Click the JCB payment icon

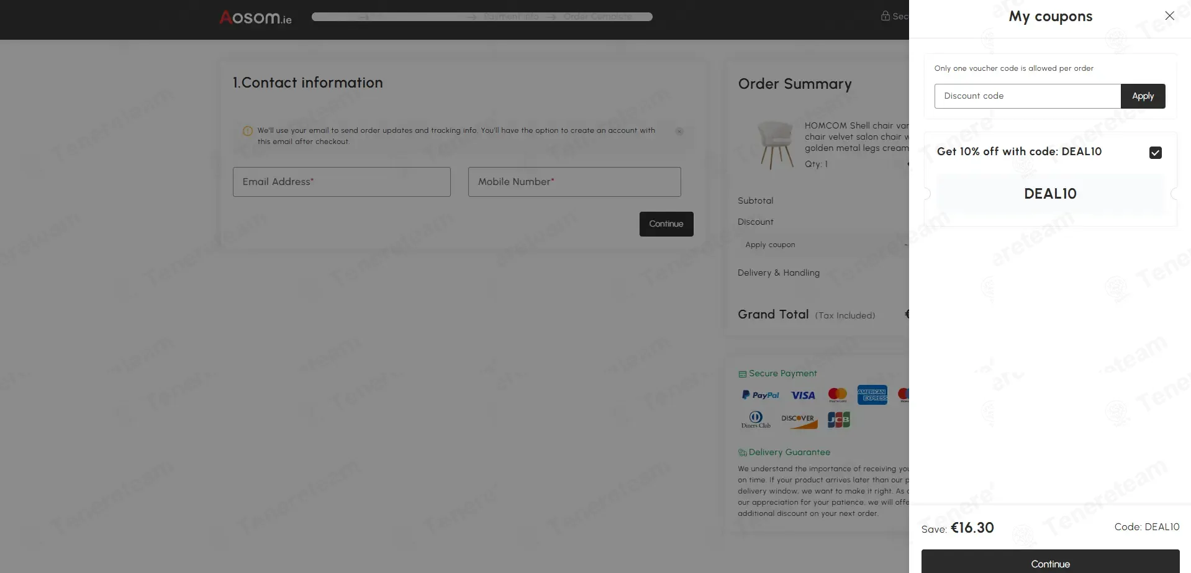838,420
